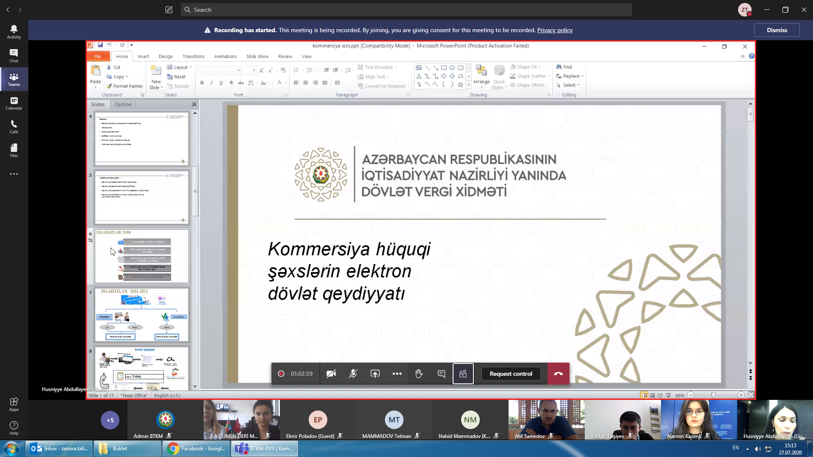Open the Apps store icon
Image resolution: width=813 pixels, height=457 pixels.
pos(14,404)
